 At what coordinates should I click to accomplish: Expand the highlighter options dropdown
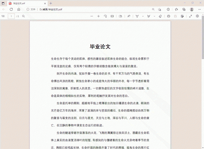[x=154, y=16]
